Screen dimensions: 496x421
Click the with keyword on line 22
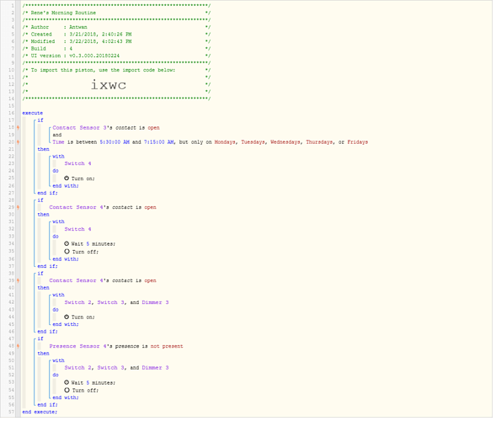pyautogui.click(x=58, y=157)
